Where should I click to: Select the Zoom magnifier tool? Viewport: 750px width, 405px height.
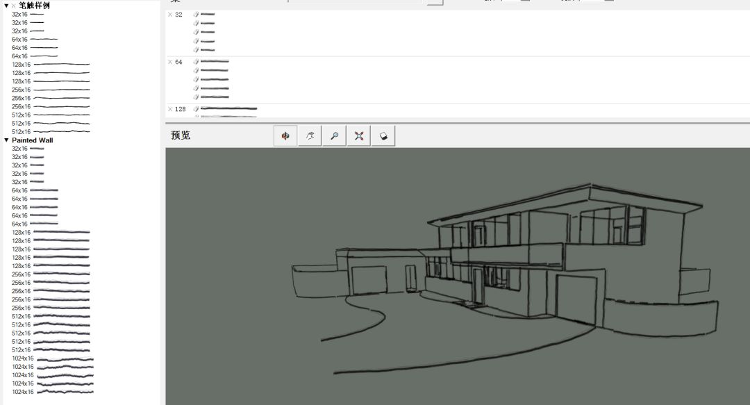tap(334, 136)
